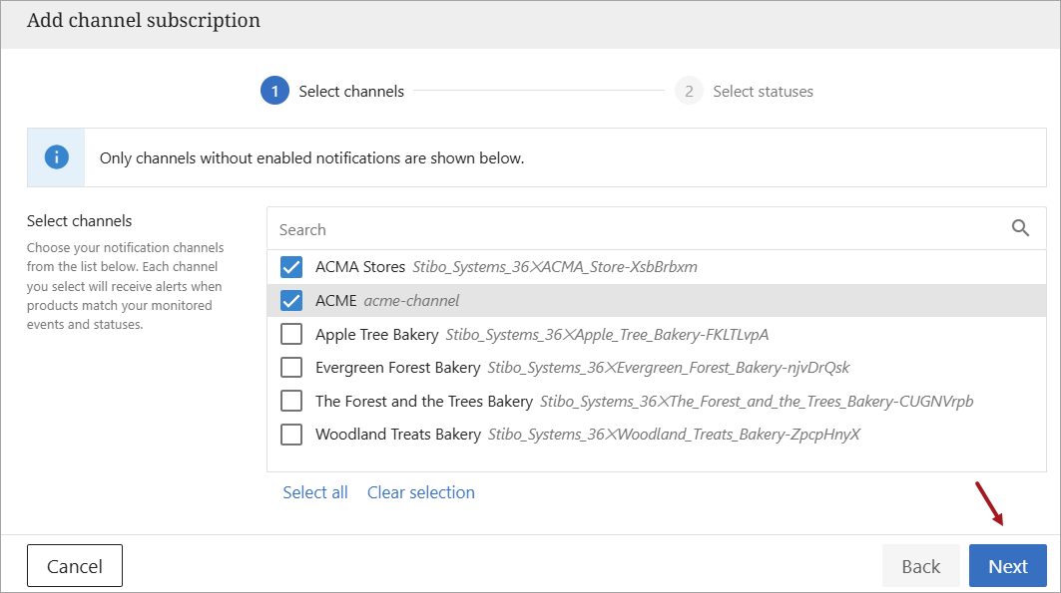The image size is (1061, 593).
Task: Uncheck the ACME channel checkbox
Action: point(291,301)
